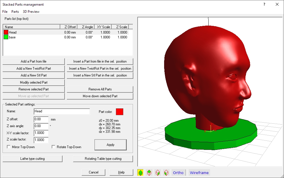Screen dimensions: 284x178
Task: Open help via the question mark icon
Action: tap(264, 4)
